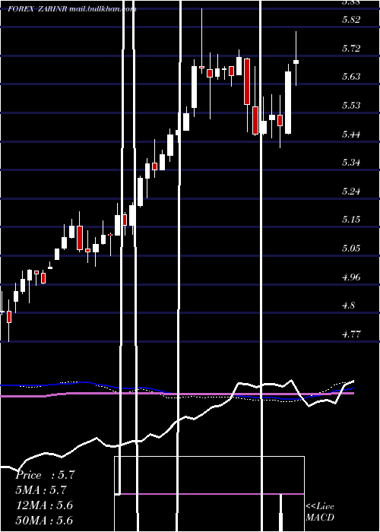Image resolution: width=380 pixels, height=532 pixels.
Task: Click the FOREX ZARINR chart title
Action: [x=72, y=9]
